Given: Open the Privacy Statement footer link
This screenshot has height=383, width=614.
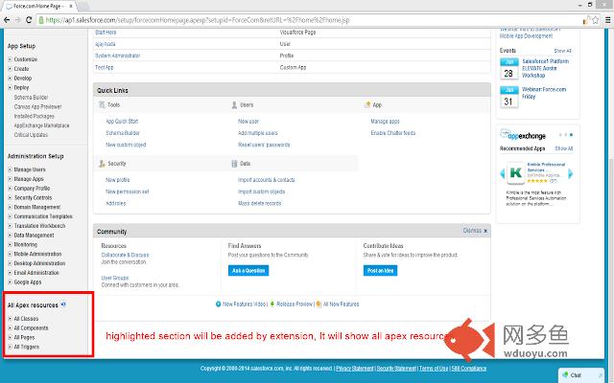Looking at the screenshot, I should click(x=355, y=368).
